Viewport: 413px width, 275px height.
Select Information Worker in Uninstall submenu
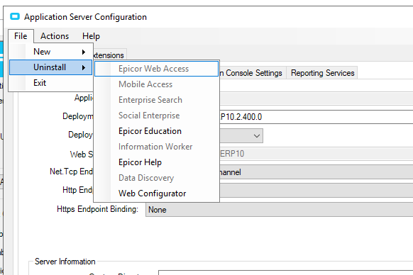point(156,147)
